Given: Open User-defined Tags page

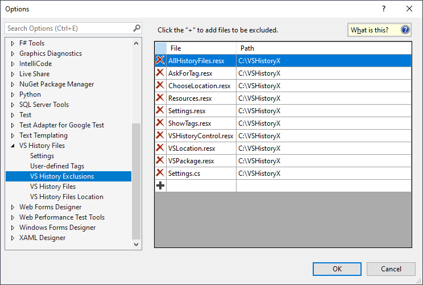Looking at the screenshot, I should [57, 166].
